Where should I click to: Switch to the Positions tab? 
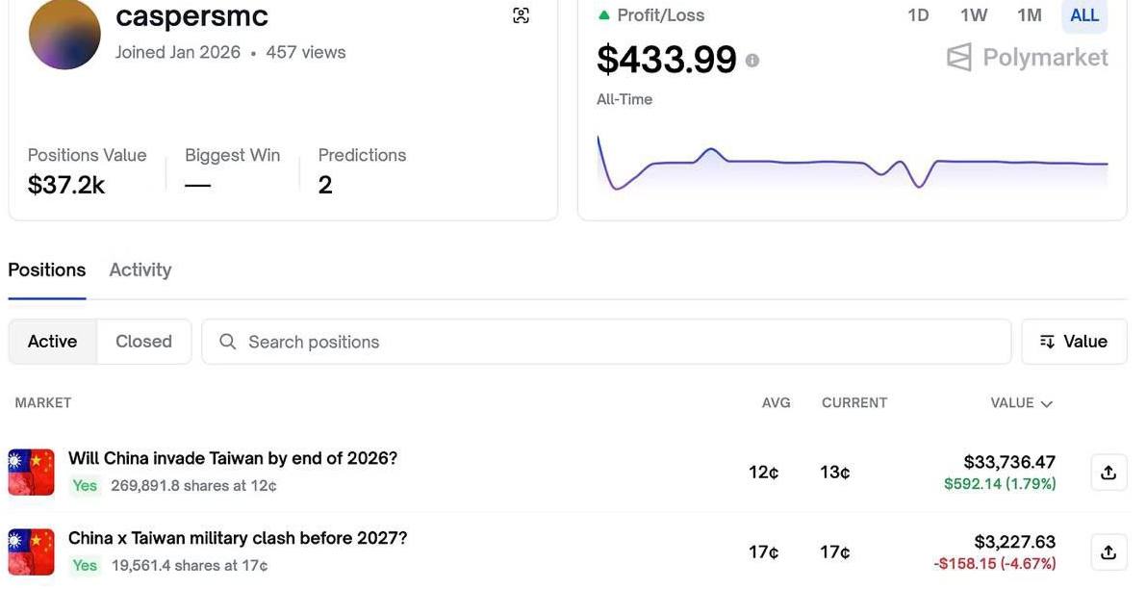[x=47, y=270]
